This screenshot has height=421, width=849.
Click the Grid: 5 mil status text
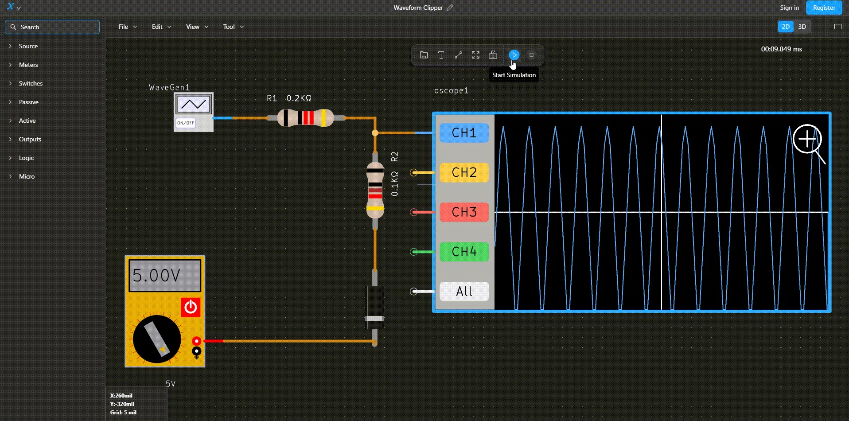[x=123, y=412]
